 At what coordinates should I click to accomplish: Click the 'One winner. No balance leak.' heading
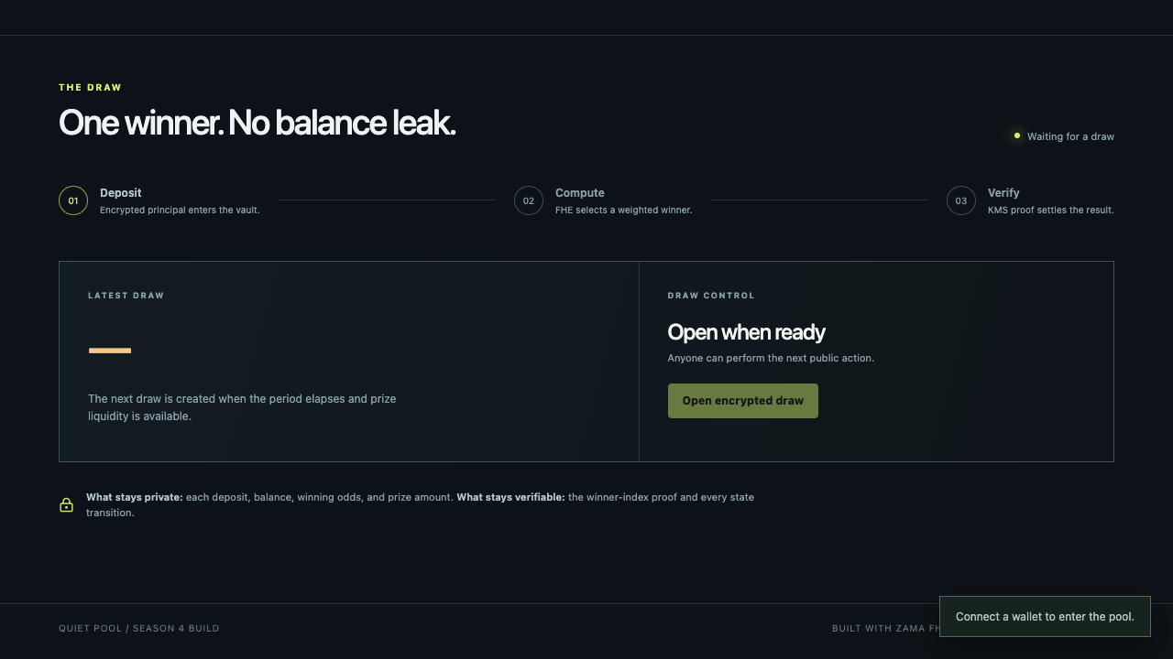tap(258, 123)
